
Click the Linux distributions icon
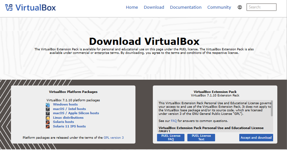[x=48, y=118]
